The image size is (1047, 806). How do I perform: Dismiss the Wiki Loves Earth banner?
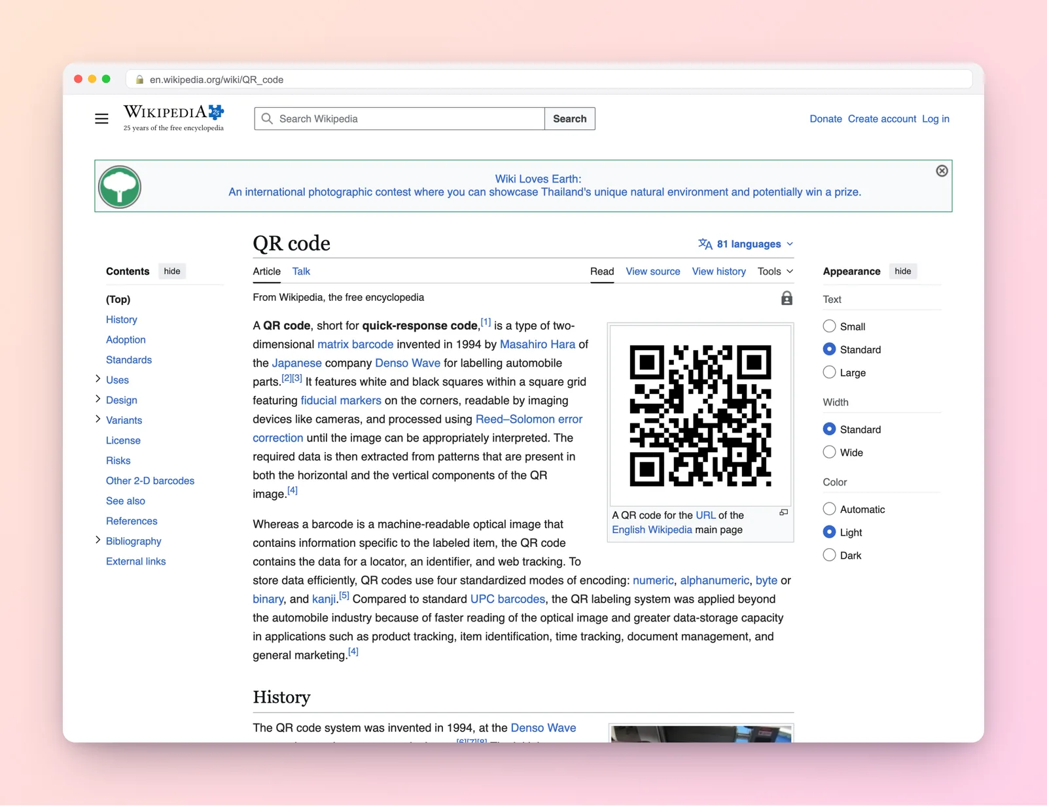click(942, 171)
